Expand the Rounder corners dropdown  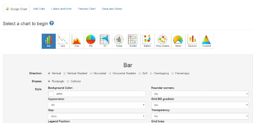[x=200, y=94]
